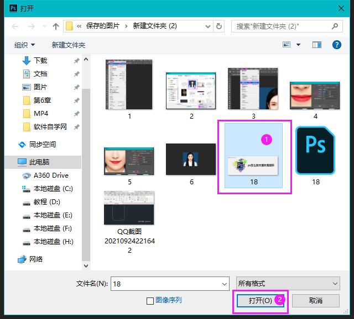Click the pin icon next to 图片

76,87
